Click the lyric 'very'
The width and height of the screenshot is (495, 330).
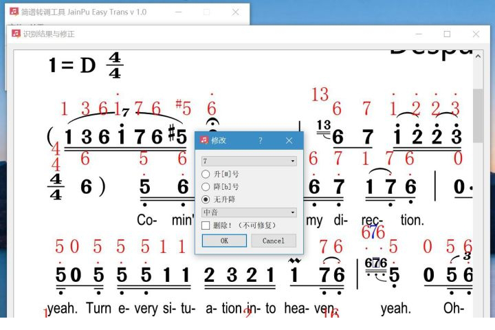[146, 309]
